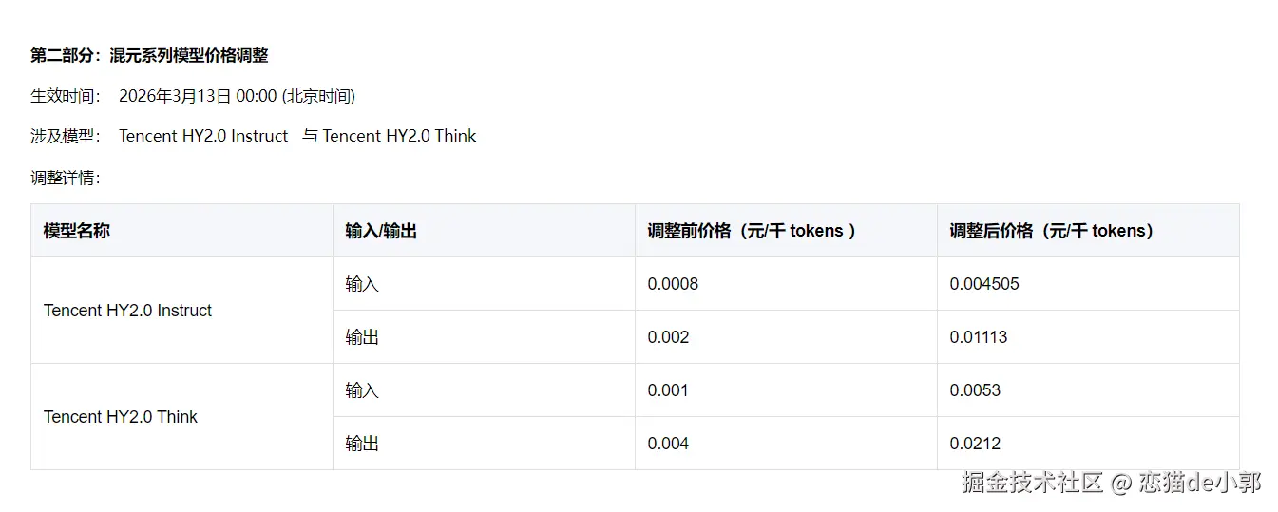Image resolution: width=1278 pixels, height=512 pixels.
Task: Click the 0.001 price cell
Action: (668, 390)
